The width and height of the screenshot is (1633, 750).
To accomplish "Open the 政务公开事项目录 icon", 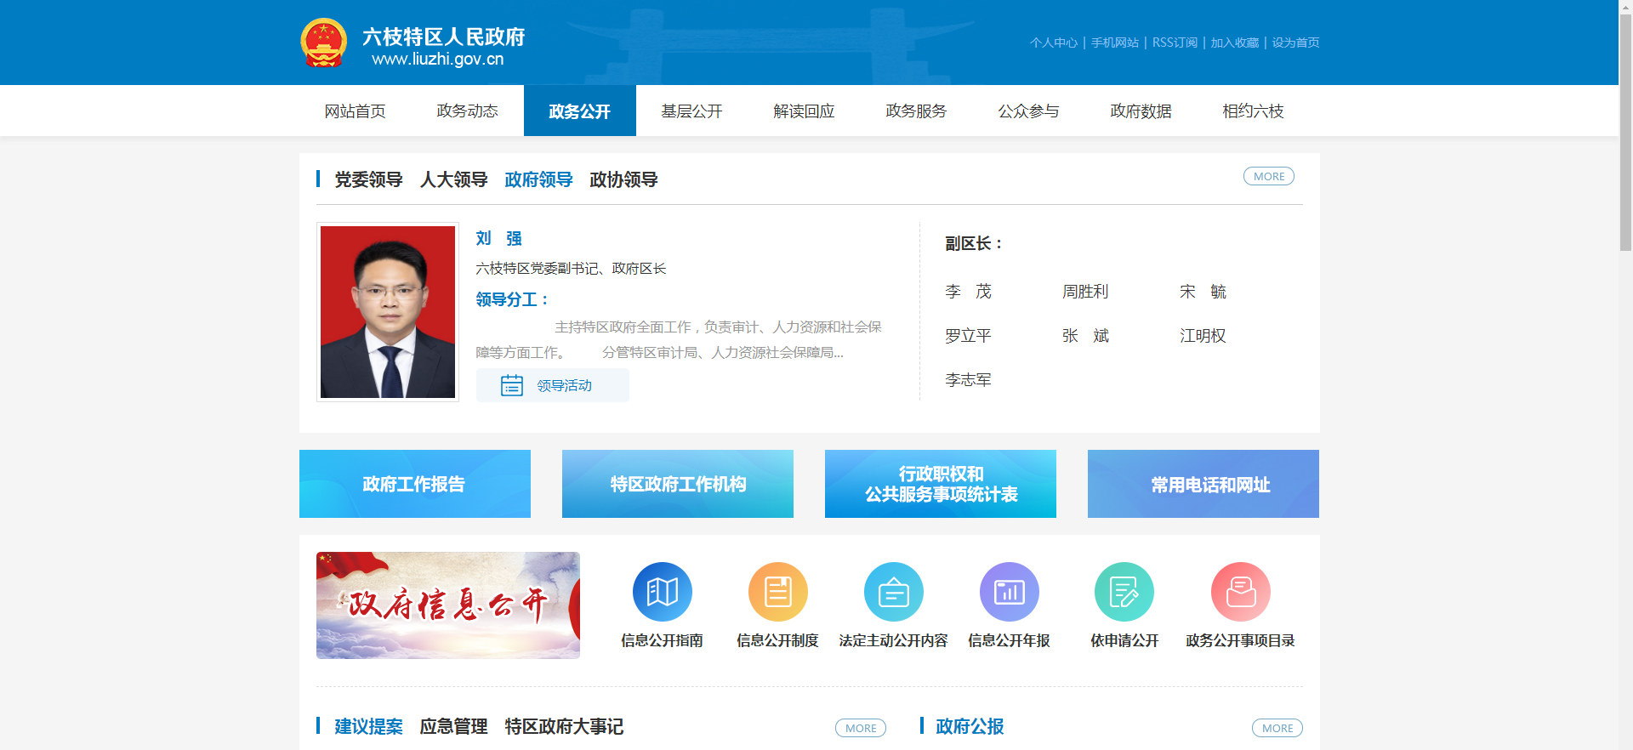I will [1240, 592].
